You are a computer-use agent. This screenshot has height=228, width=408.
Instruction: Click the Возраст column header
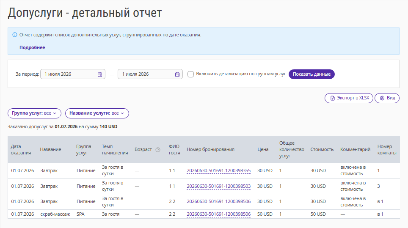pyautogui.click(x=143, y=149)
